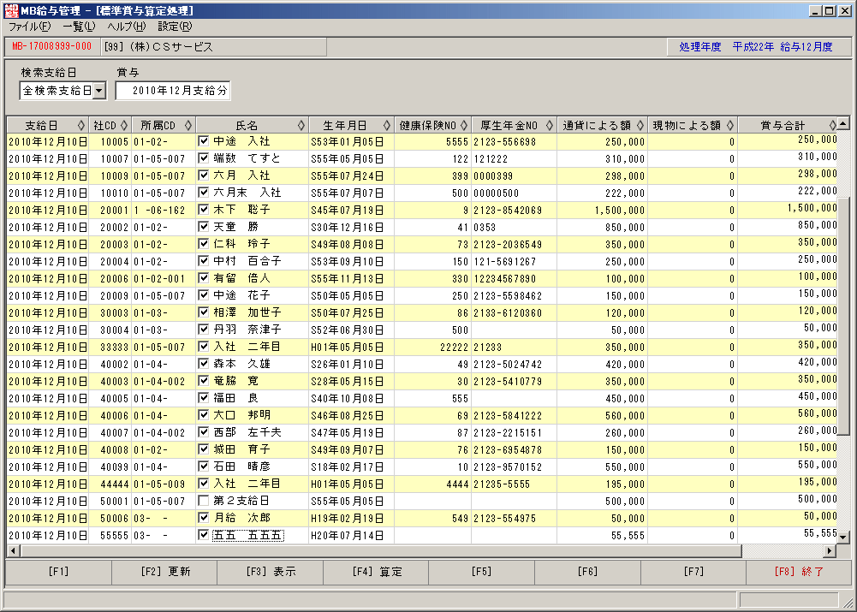
Task: Open the ヘルプ(H) menu
Action: coord(126,27)
